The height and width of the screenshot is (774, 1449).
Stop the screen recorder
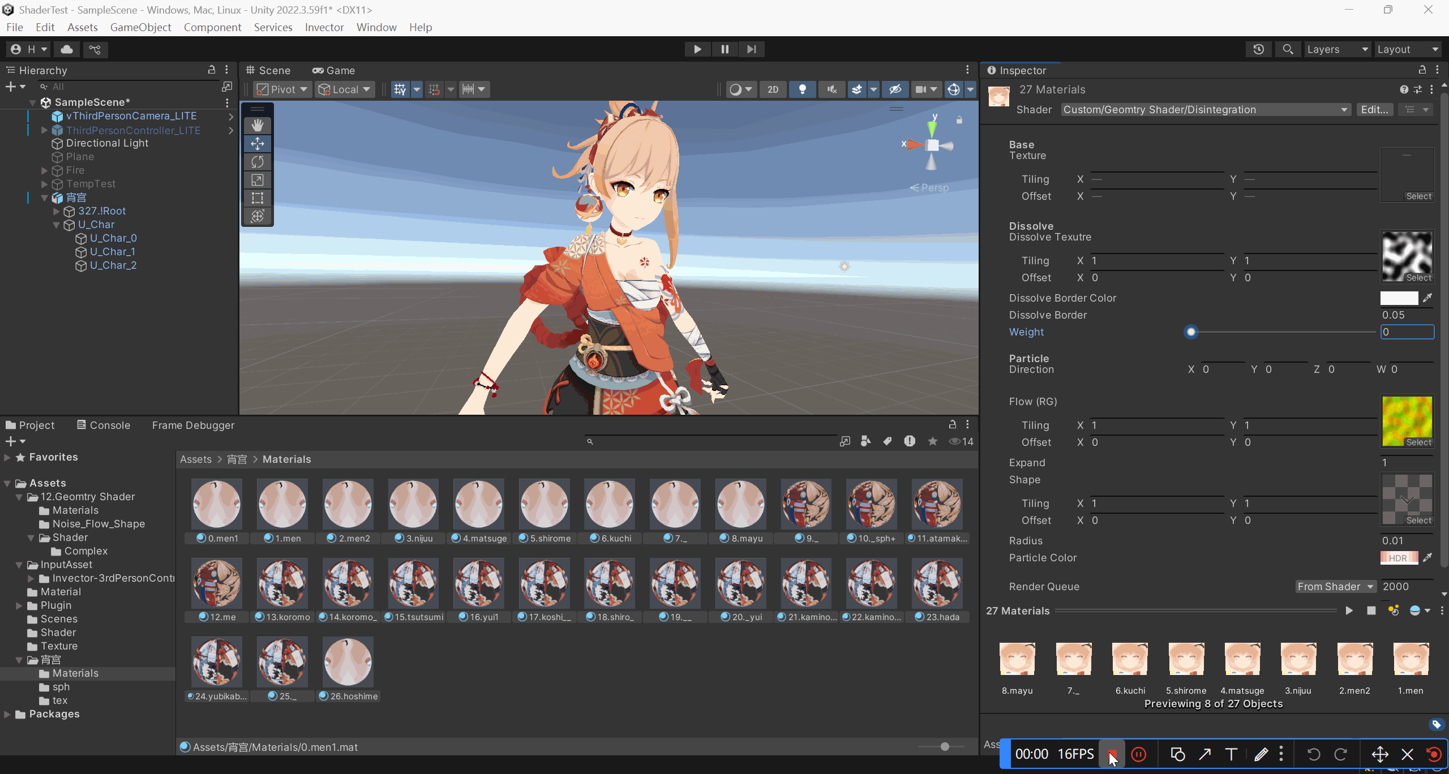(x=1112, y=754)
